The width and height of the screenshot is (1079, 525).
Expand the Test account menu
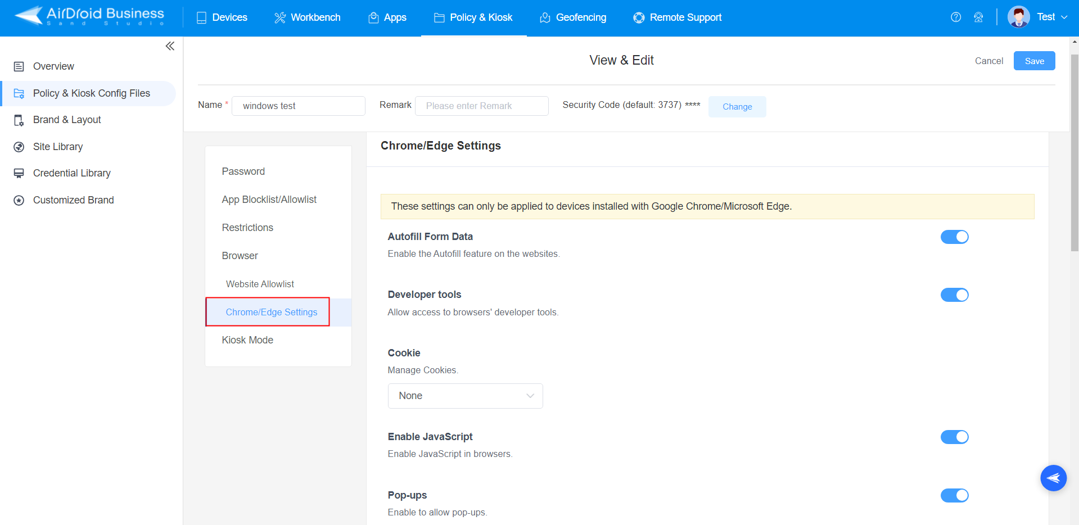pos(1046,17)
